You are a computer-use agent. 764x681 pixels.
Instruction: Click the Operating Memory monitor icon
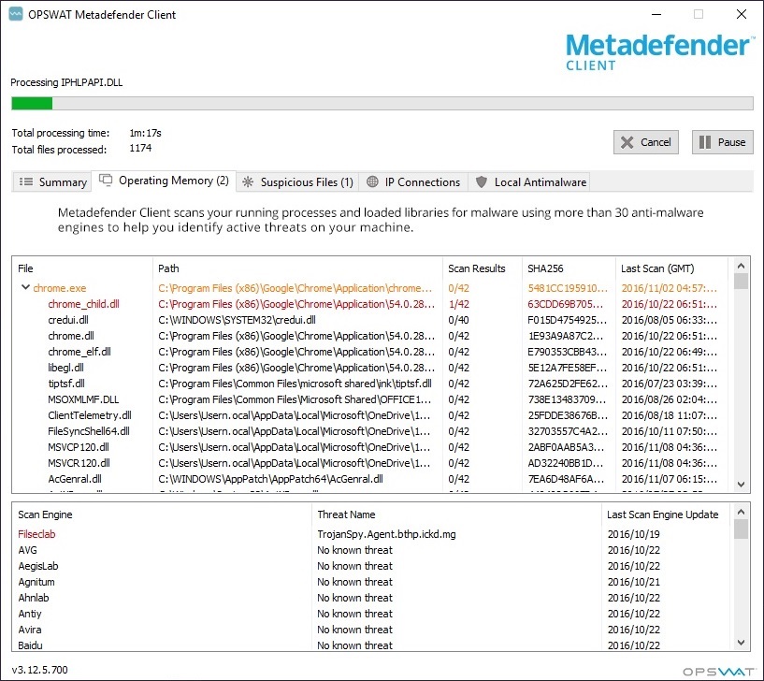106,180
